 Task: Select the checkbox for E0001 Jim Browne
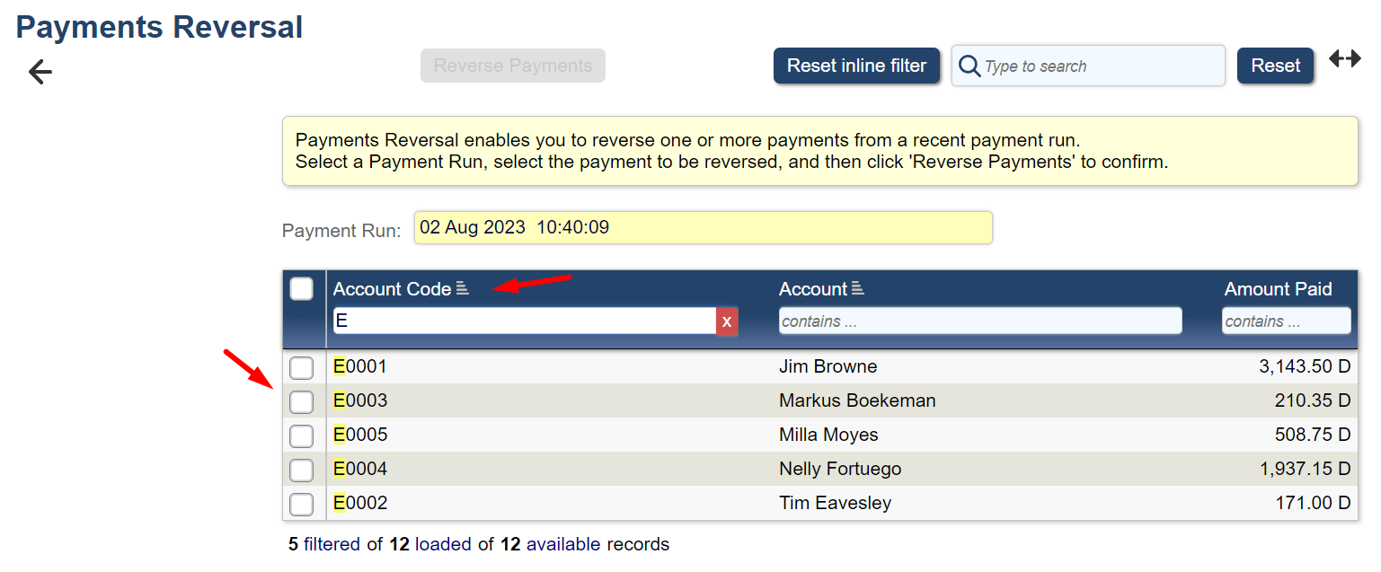[302, 367]
